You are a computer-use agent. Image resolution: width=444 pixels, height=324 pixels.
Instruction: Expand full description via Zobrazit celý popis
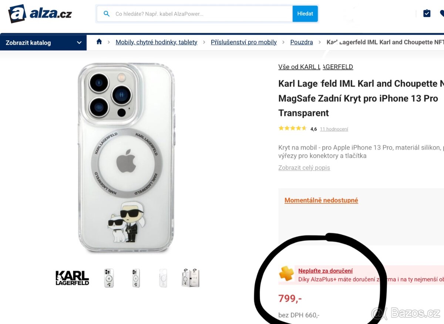point(304,168)
